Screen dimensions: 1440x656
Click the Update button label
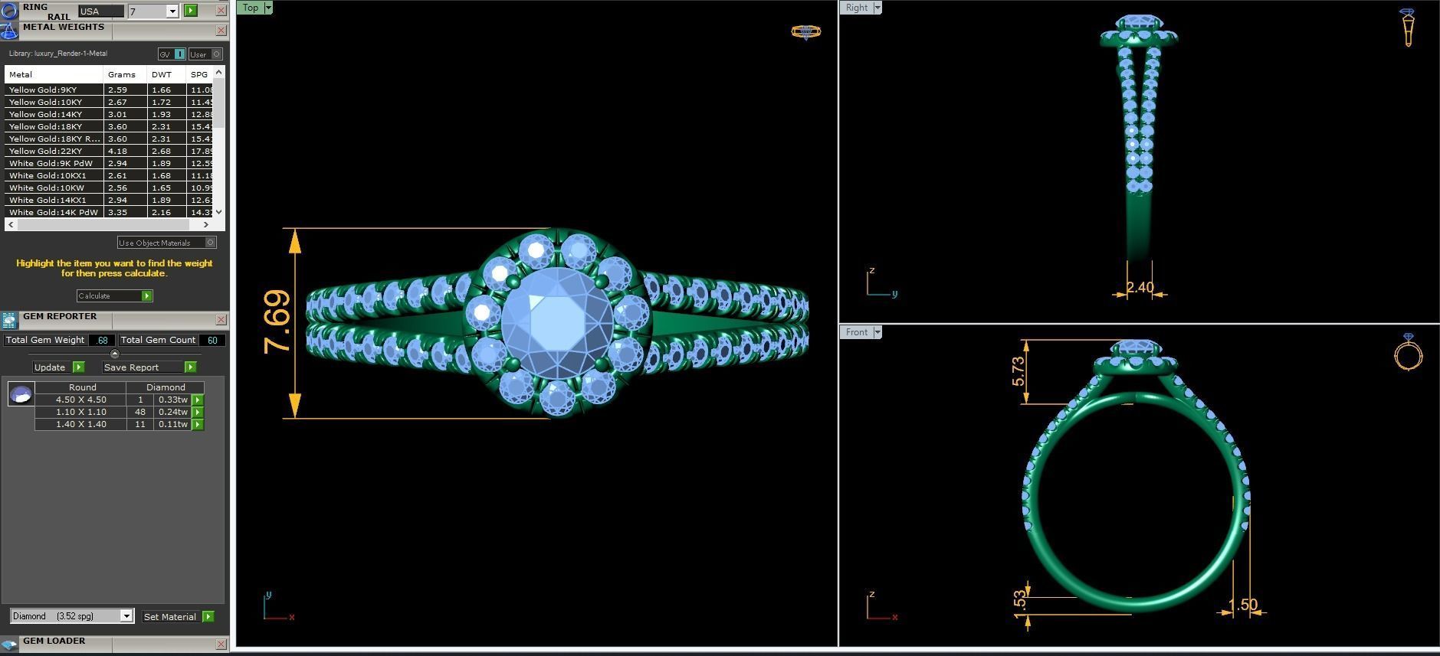point(50,367)
